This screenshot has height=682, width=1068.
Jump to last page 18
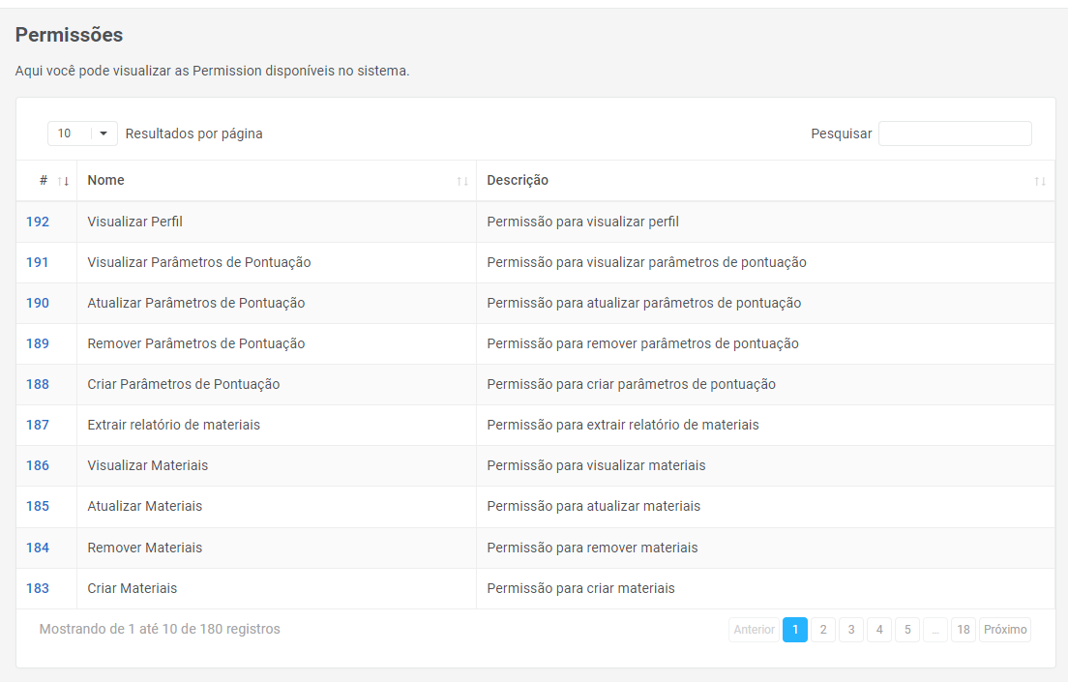pyautogui.click(x=963, y=630)
